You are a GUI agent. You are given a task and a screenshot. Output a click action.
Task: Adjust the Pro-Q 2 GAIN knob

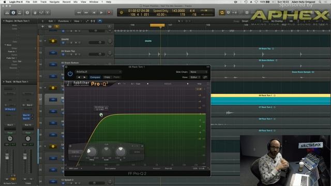106,151
